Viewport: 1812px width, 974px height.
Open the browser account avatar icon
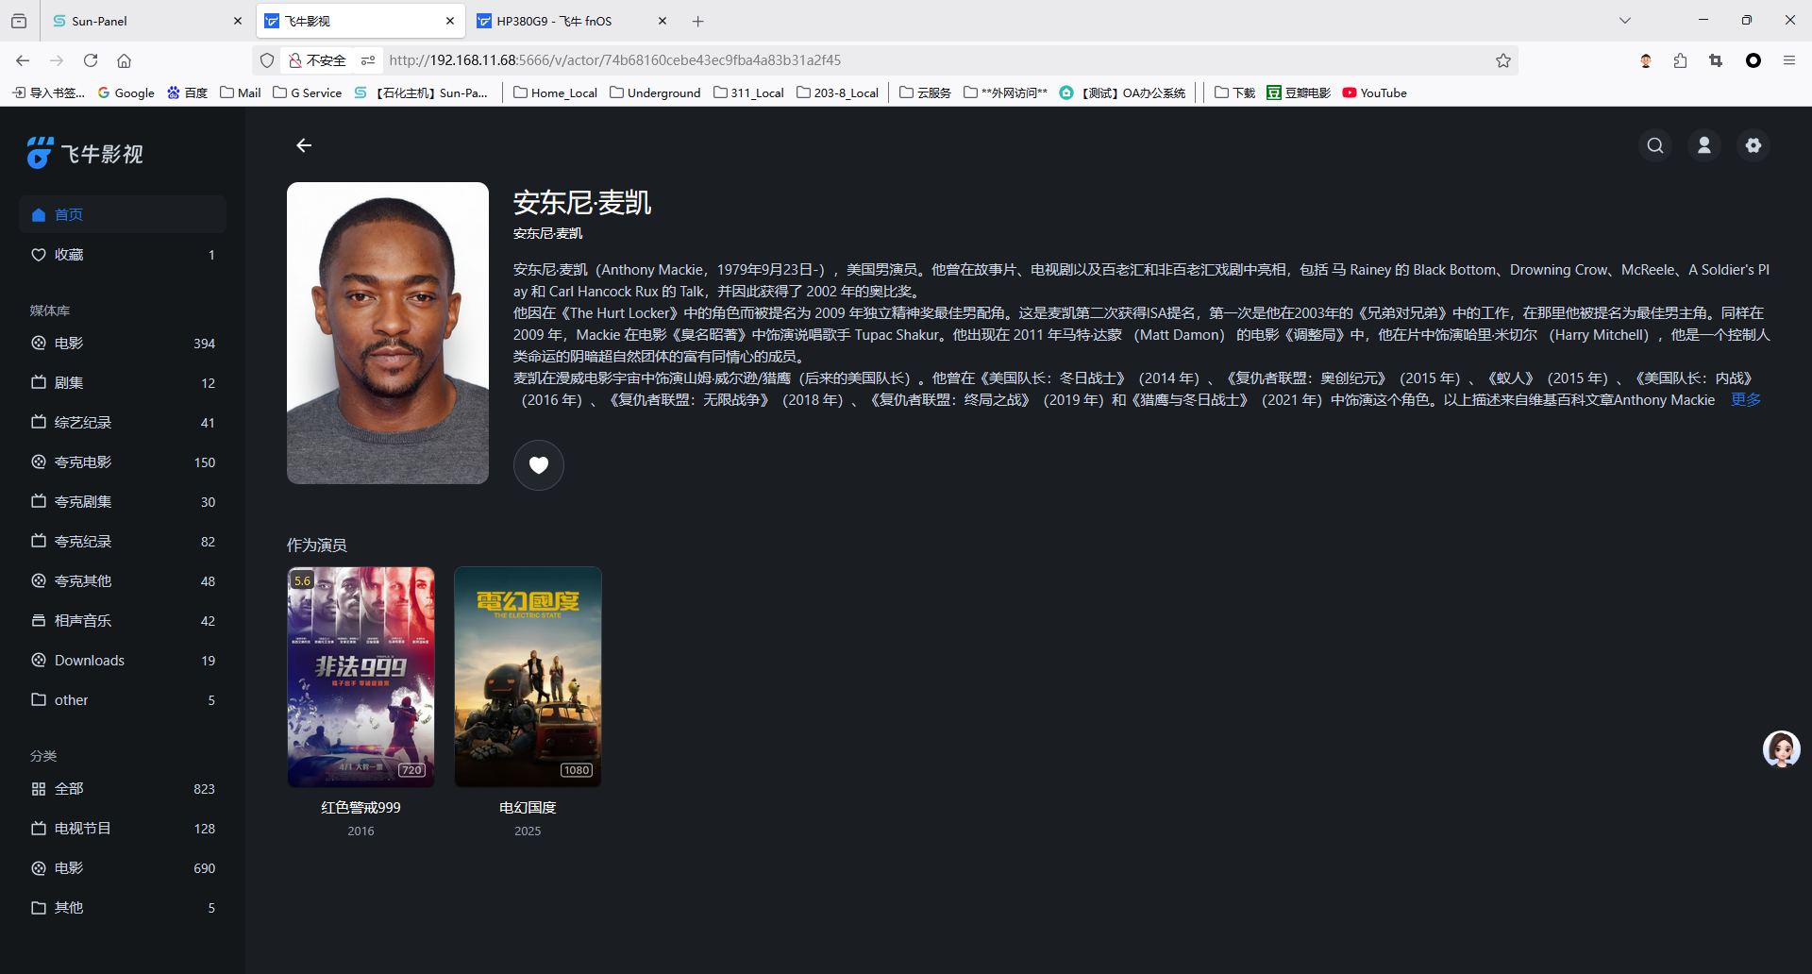[1646, 60]
